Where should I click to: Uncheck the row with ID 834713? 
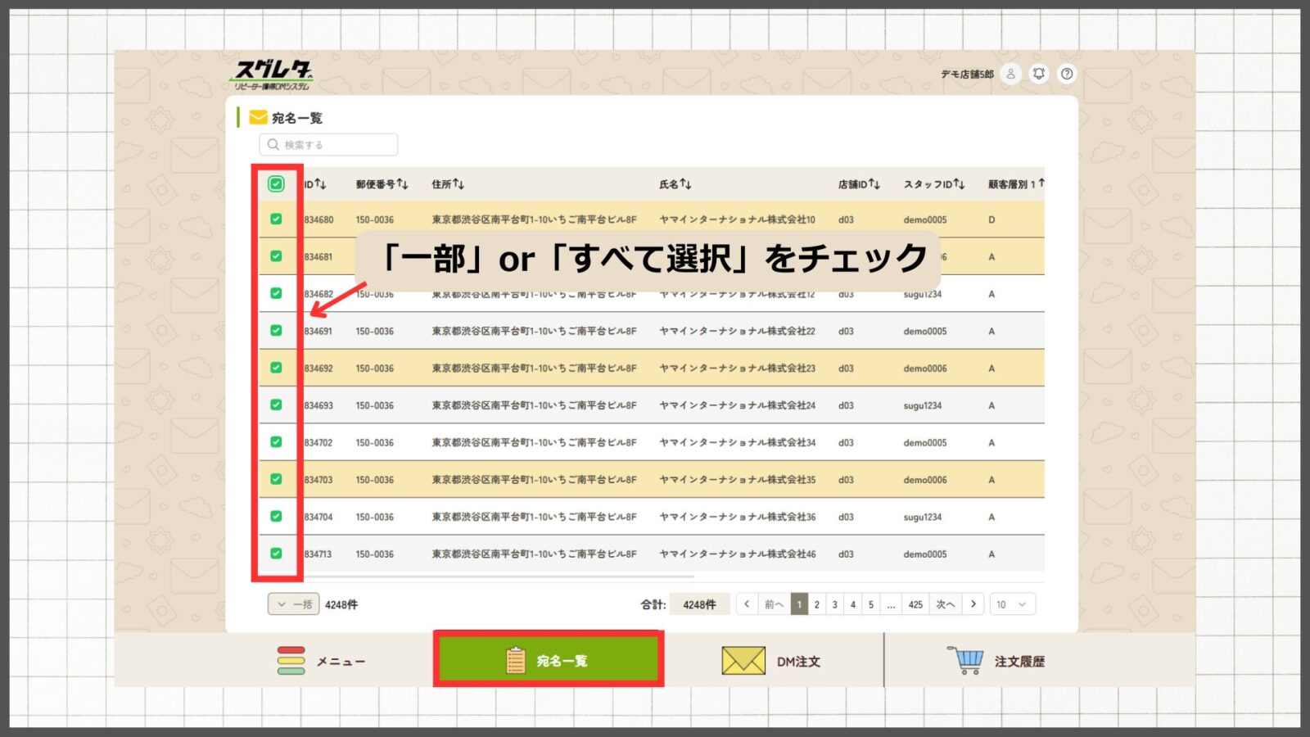click(276, 554)
